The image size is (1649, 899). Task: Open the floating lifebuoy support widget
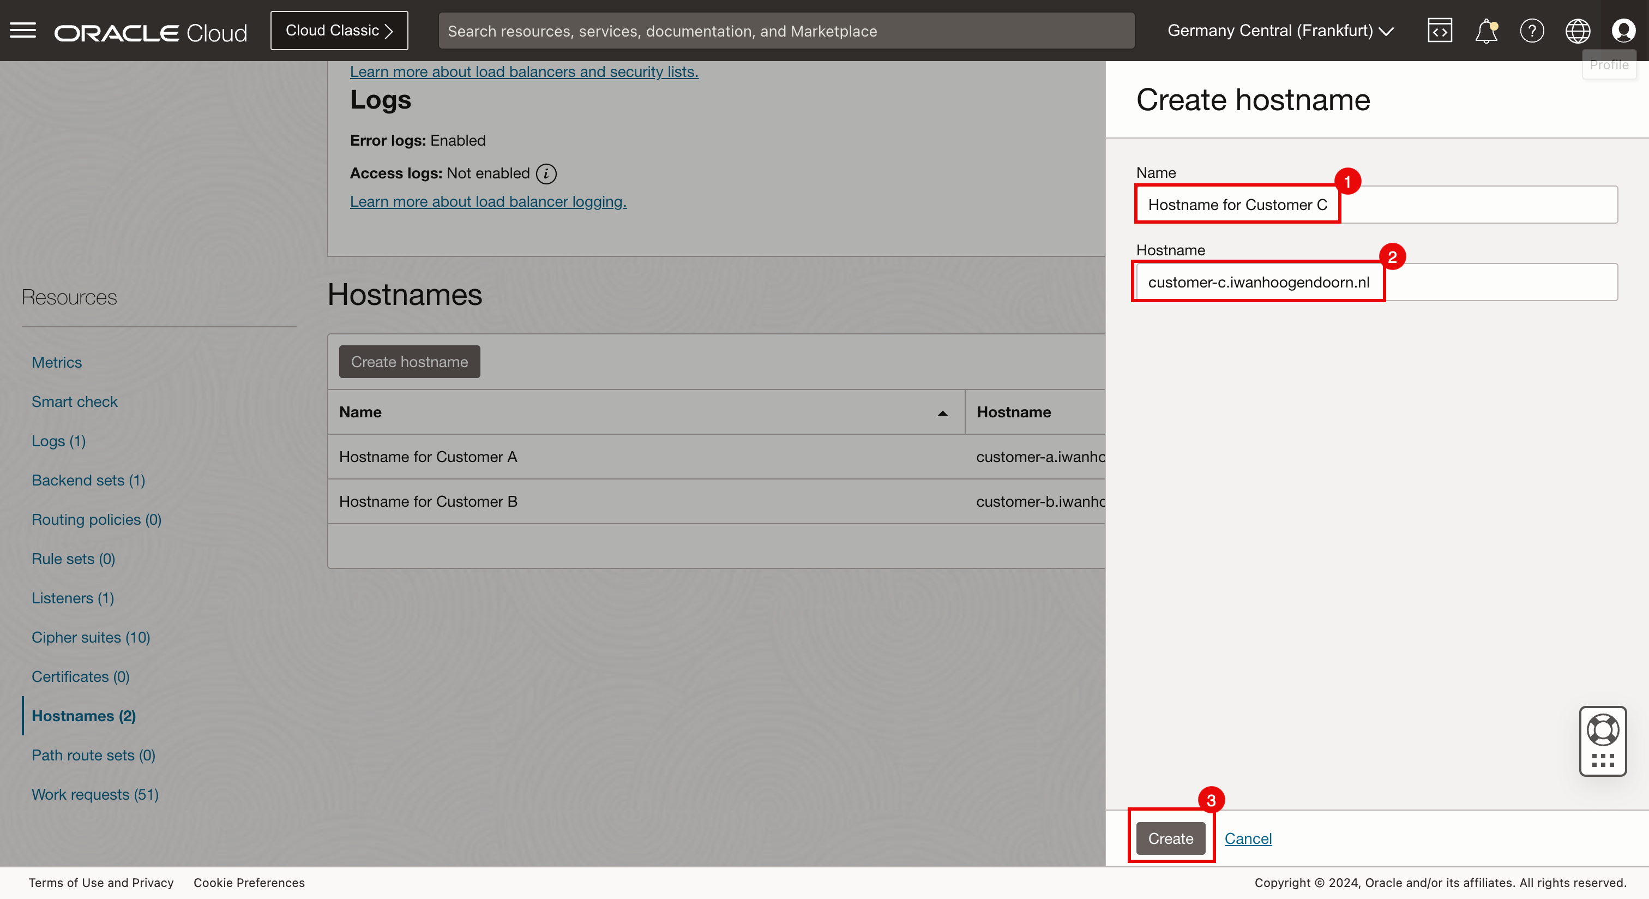tap(1602, 730)
